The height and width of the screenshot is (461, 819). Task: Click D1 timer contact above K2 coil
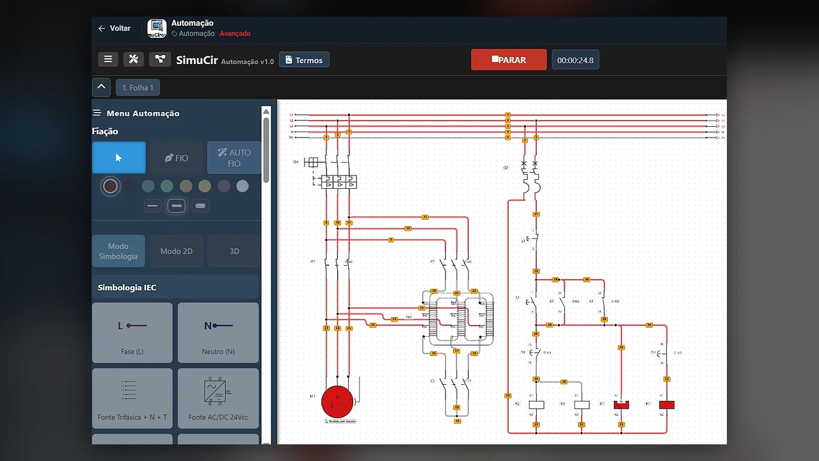pyautogui.click(x=536, y=353)
